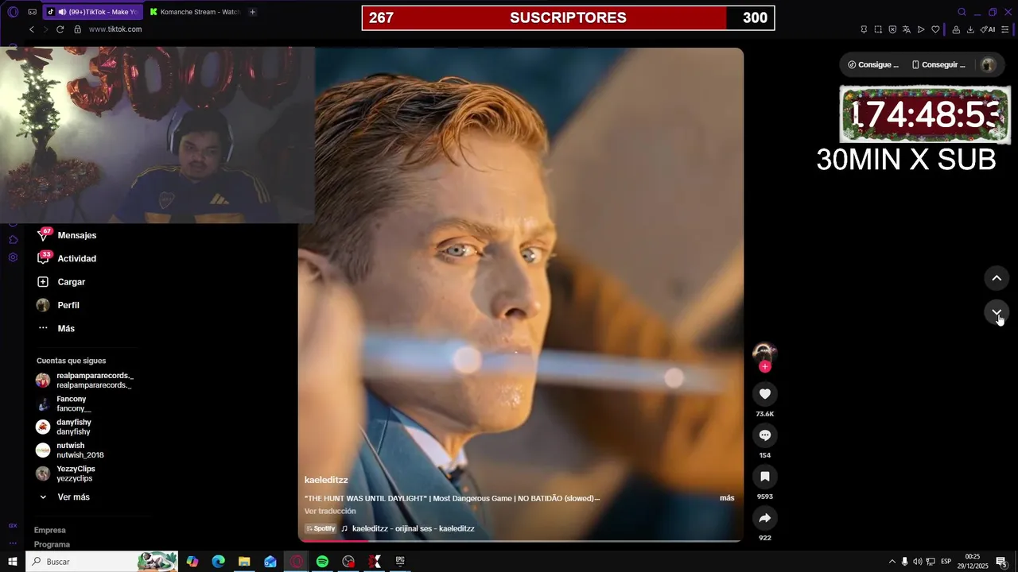Image resolution: width=1018 pixels, height=572 pixels.
Task: Click the send arrow icon in toolbar
Action: click(x=921, y=29)
